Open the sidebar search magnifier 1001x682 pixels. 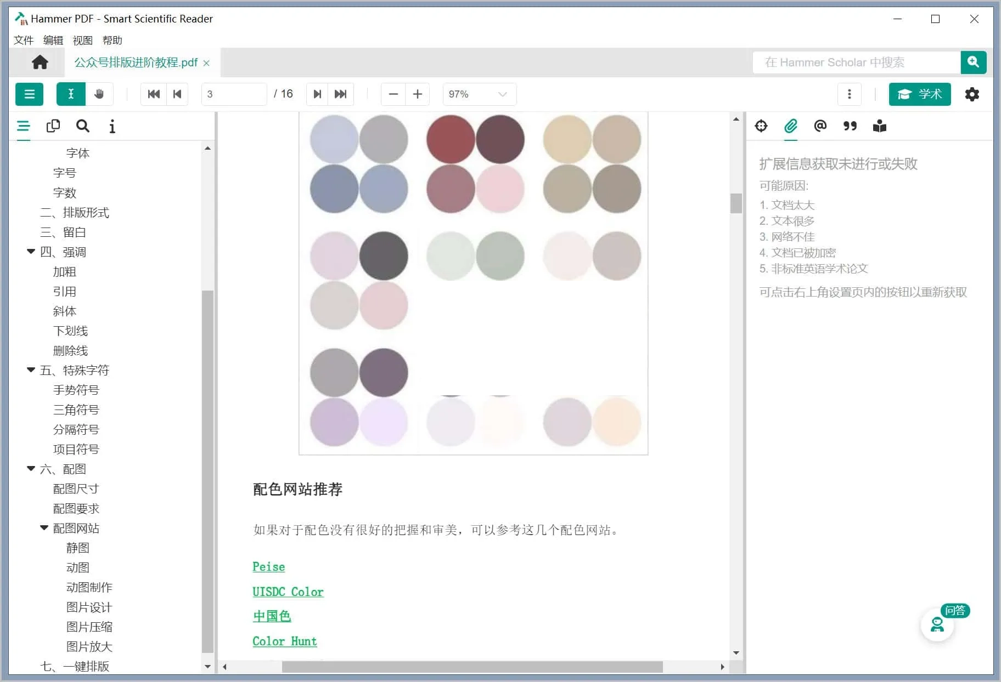pos(82,126)
